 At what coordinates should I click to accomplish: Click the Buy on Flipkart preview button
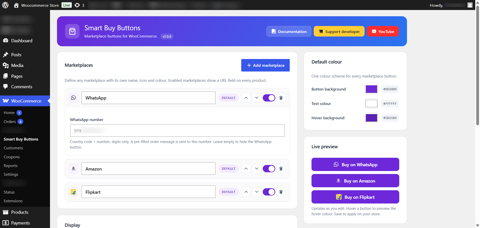pyautogui.click(x=355, y=197)
